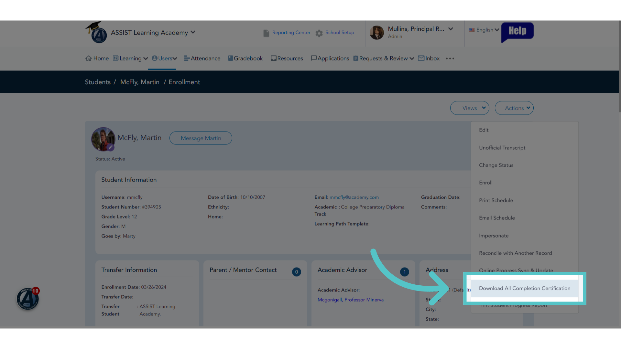Go to the Home tab
Image resolution: width=621 pixels, height=349 pixels.
tap(97, 58)
